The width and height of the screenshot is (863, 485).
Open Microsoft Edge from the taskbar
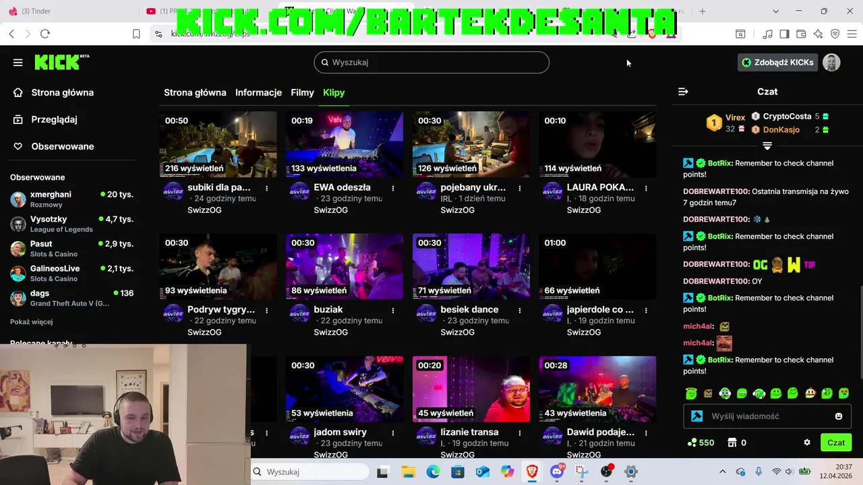coord(433,472)
